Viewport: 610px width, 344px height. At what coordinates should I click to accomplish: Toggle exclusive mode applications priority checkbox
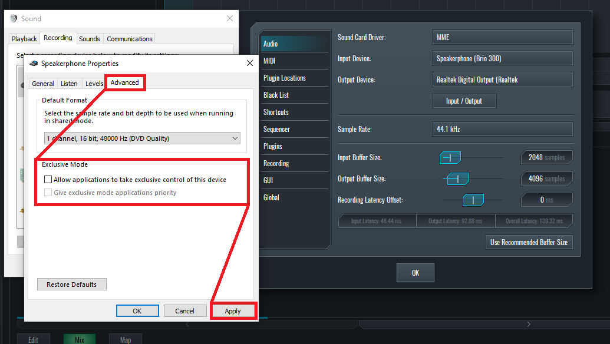click(x=48, y=193)
